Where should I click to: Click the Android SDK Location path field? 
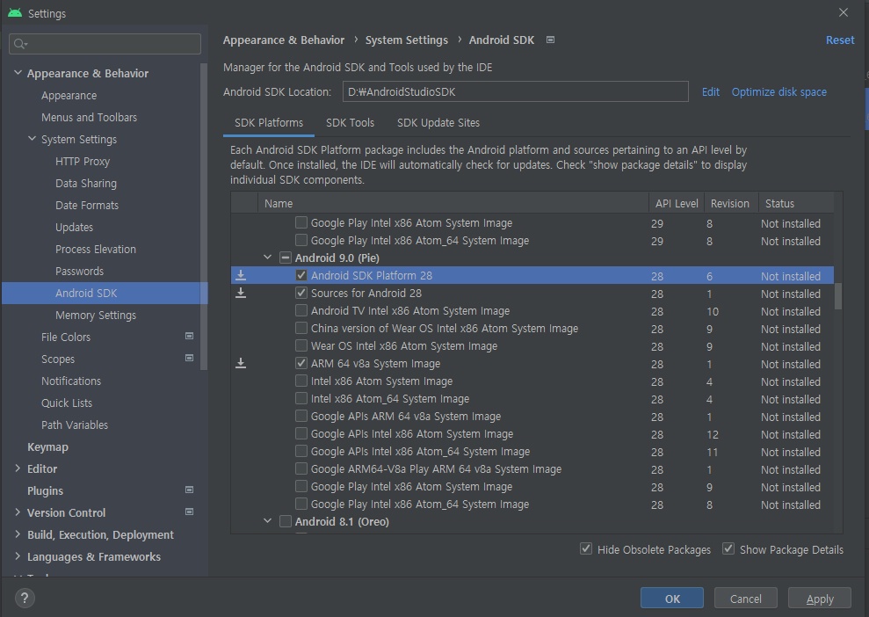(x=516, y=91)
